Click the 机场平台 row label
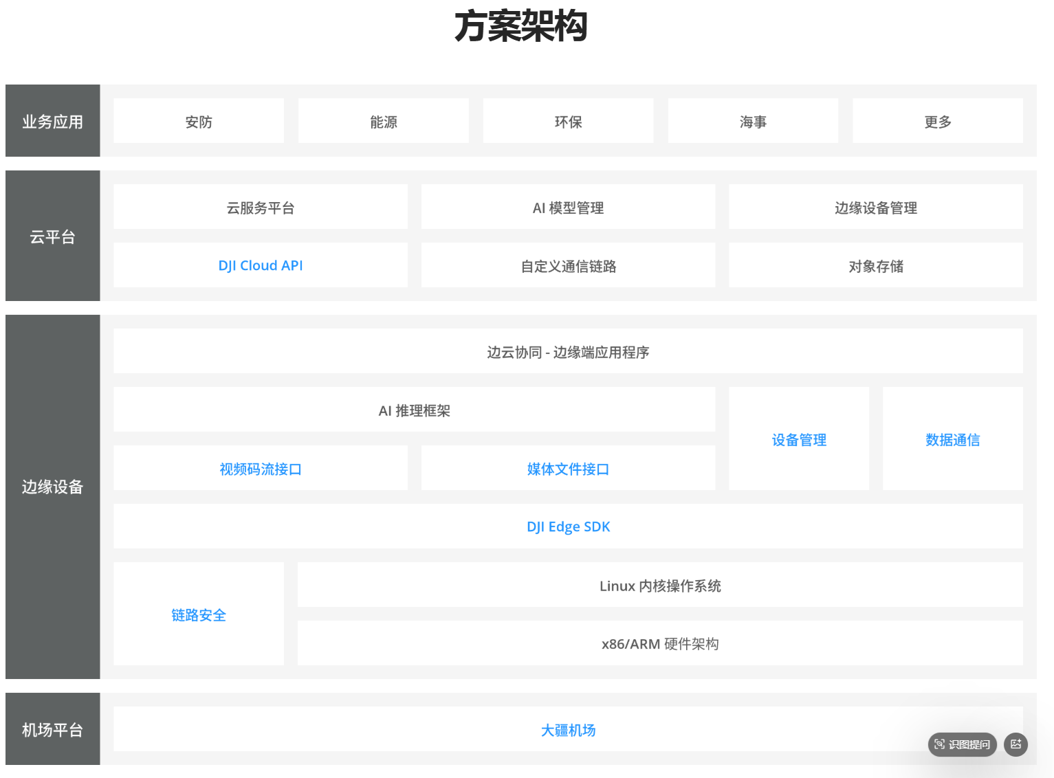Screen dimensions: 1054x778 (x=52, y=730)
